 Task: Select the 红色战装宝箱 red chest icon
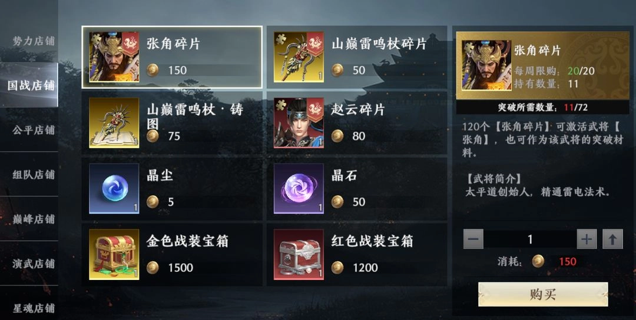(x=299, y=254)
